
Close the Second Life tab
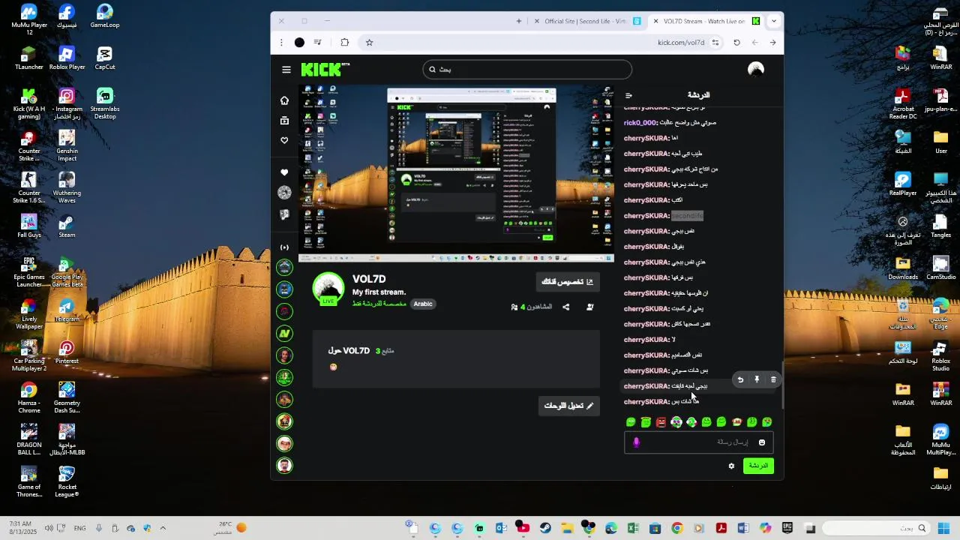[537, 21]
